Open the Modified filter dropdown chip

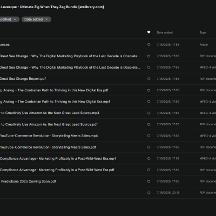point(9,19)
